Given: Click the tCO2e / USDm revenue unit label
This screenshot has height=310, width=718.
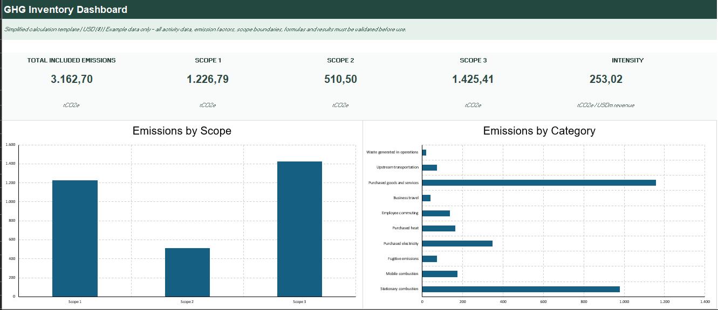Looking at the screenshot, I should tap(606, 105).
